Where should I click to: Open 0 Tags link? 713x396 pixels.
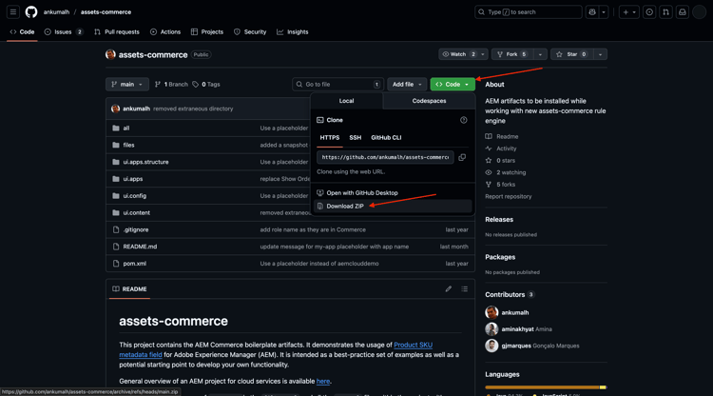pos(206,84)
